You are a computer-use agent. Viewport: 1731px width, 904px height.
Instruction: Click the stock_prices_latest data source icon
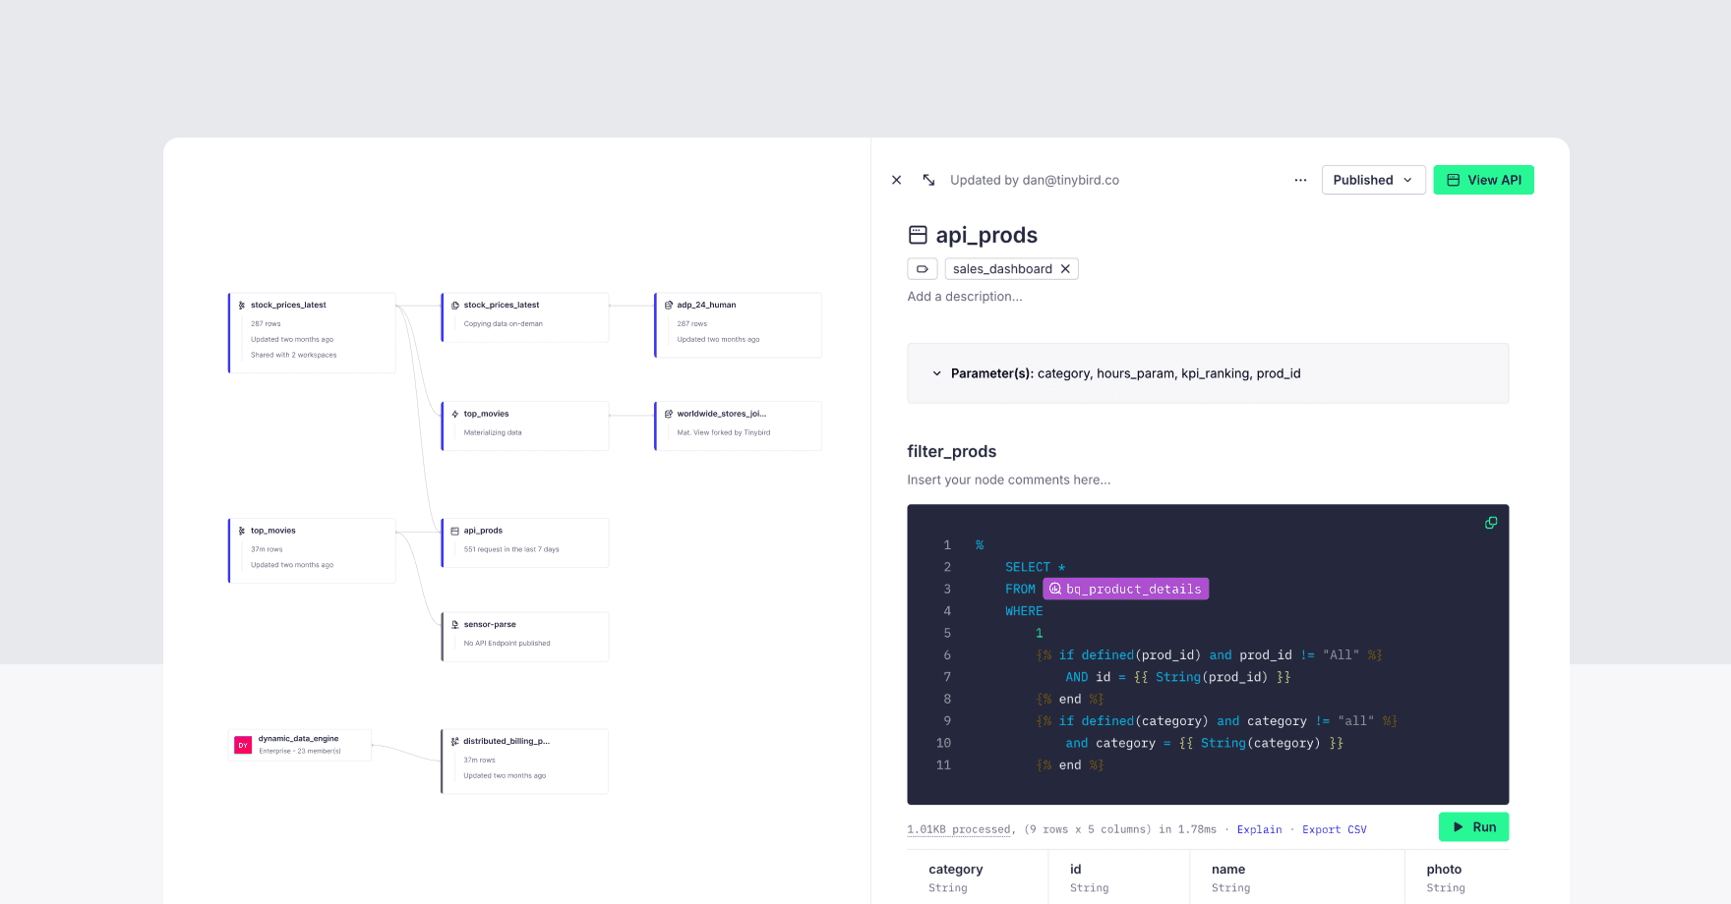[x=242, y=306]
